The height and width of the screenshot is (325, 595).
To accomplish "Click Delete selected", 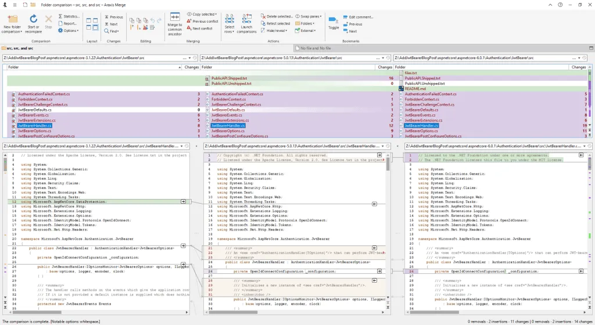I will [277, 17].
